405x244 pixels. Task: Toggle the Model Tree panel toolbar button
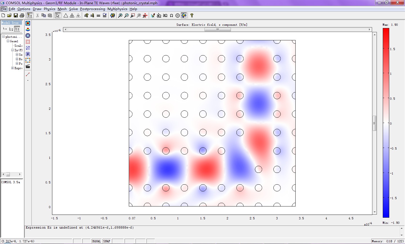click(x=30, y=16)
